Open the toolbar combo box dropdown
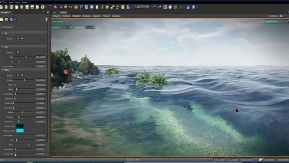Viewport: 289px width, 163px height. pyautogui.click(x=142, y=7)
